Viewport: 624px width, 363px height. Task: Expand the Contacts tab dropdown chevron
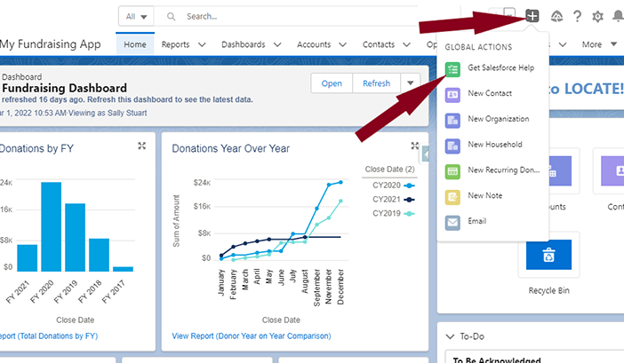(x=406, y=44)
